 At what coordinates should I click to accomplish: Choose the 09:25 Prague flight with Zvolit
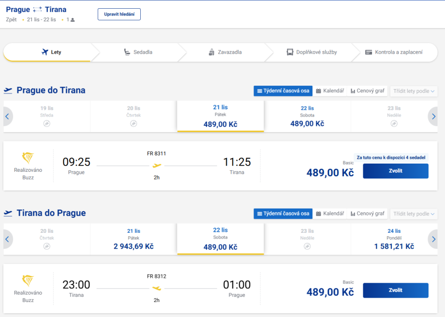pyautogui.click(x=395, y=171)
